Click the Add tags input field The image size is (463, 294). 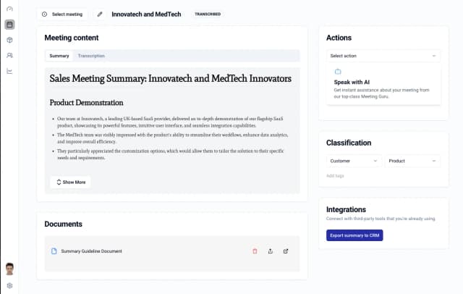(x=383, y=176)
